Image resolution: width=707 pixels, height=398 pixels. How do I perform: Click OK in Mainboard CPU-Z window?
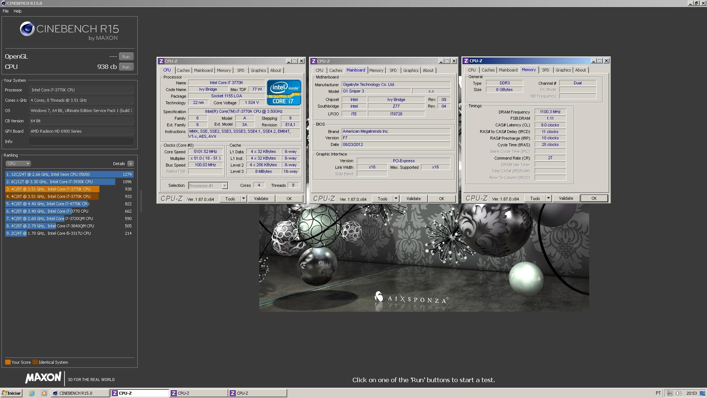pos(442,199)
